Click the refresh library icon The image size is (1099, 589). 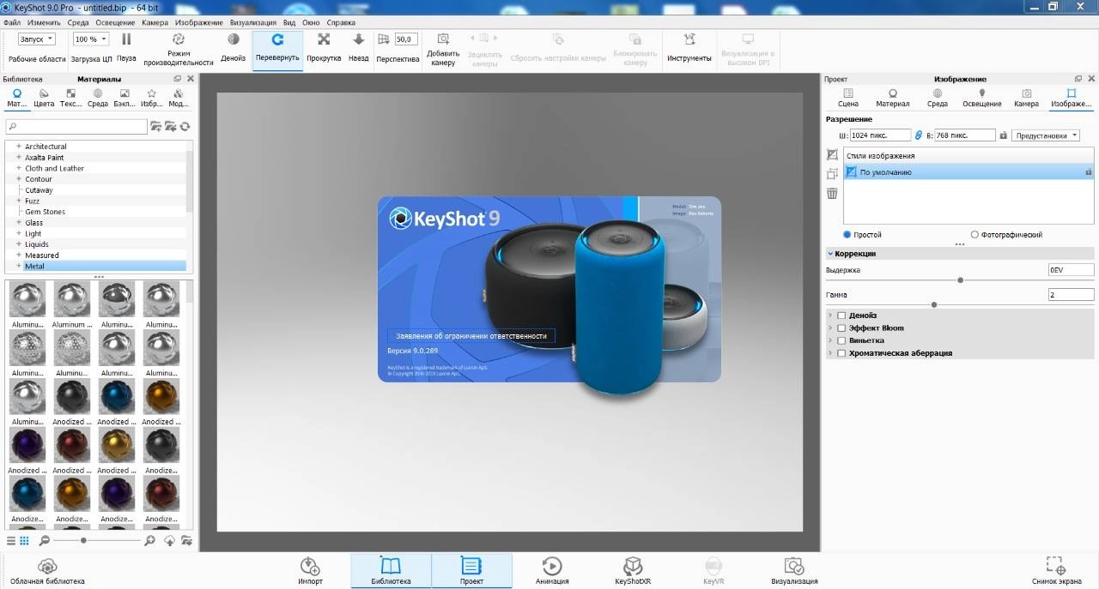coord(185,127)
